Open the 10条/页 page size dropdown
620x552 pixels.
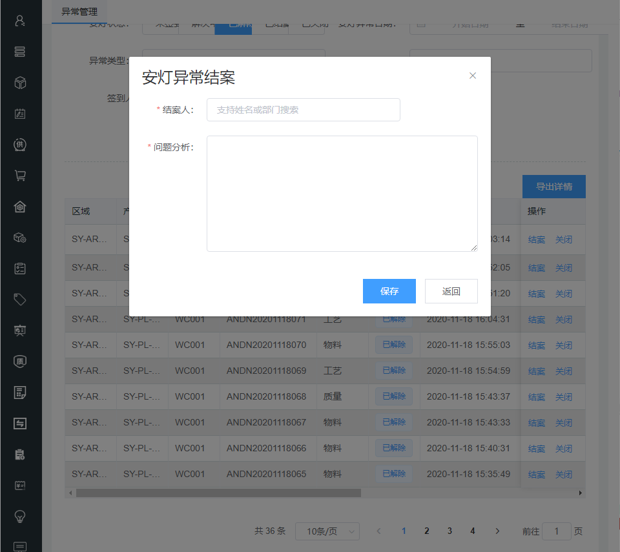point(327,531)
